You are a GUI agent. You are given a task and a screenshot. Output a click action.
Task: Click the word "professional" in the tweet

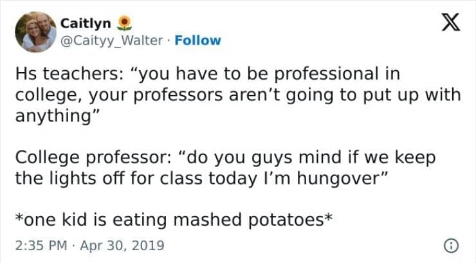[334, 74]
